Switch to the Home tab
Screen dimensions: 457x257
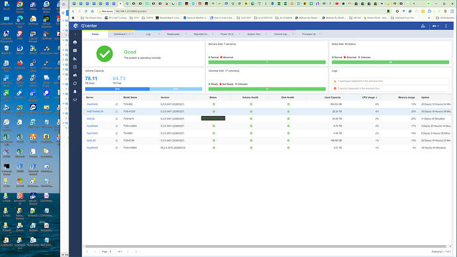(95, 34)
